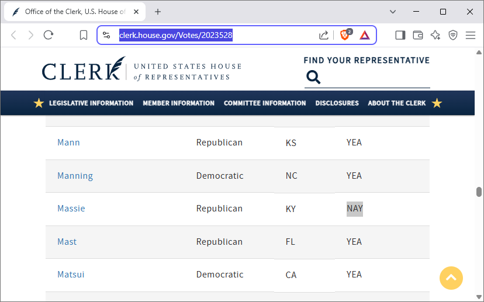Open About the Clerk menu
Screen dimensions: 484x302
tap(397, 103)
